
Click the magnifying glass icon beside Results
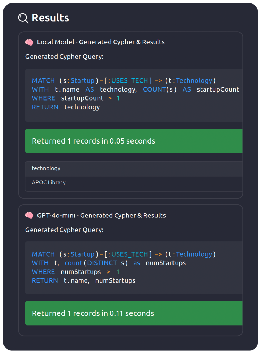point(23,18)
